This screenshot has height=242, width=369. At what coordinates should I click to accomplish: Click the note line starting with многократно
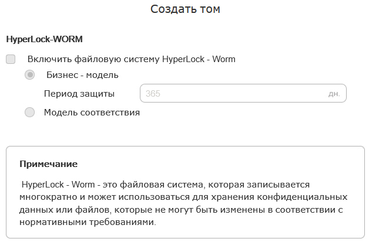click(183, 197)
